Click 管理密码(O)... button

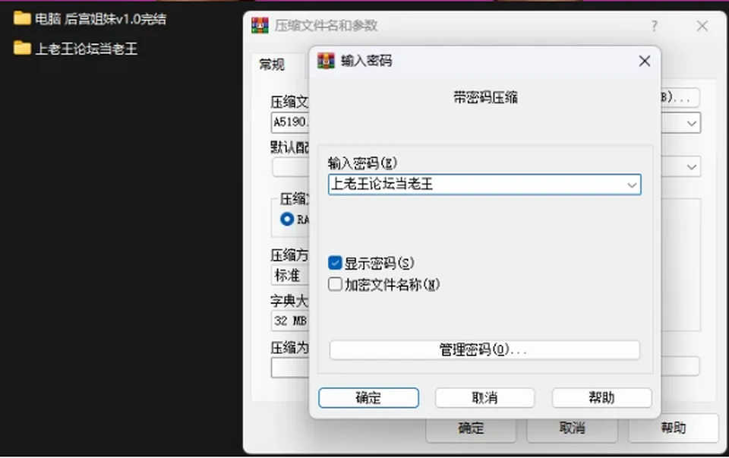pos(484,349)
